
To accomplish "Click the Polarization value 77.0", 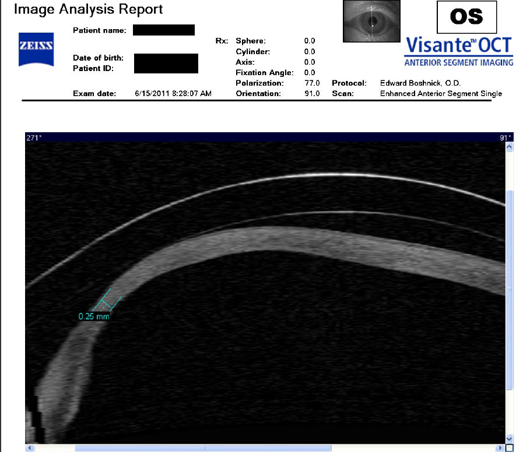I will 310,83.
